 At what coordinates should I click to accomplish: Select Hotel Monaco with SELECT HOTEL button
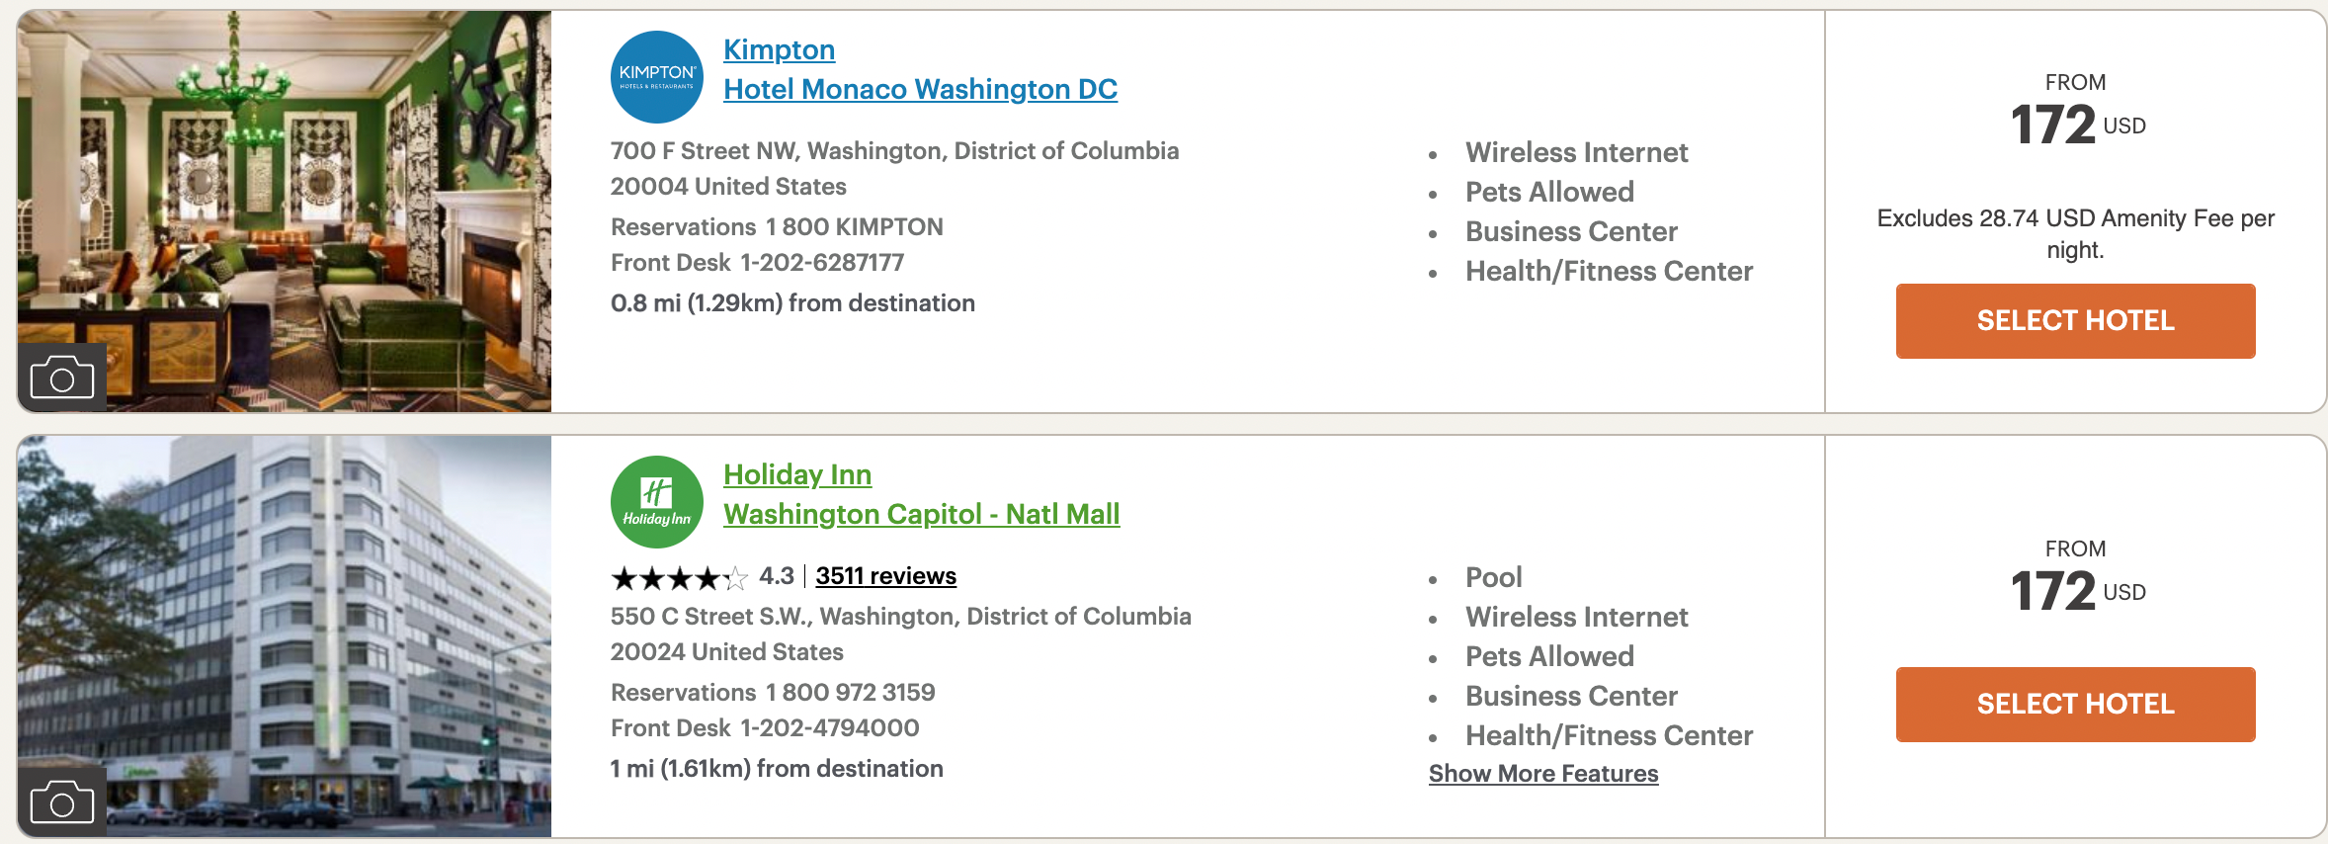click(2075, 321)
